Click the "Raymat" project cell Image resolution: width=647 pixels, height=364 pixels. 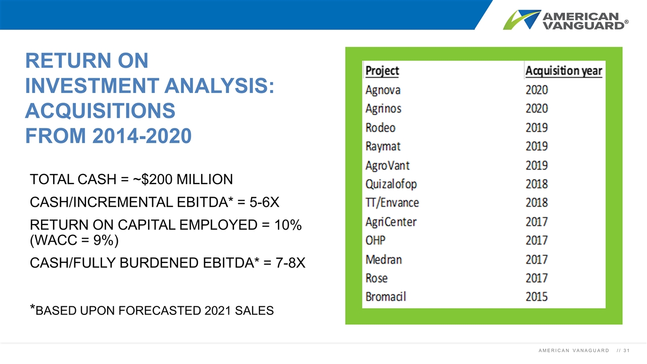(x=383, y=147)
